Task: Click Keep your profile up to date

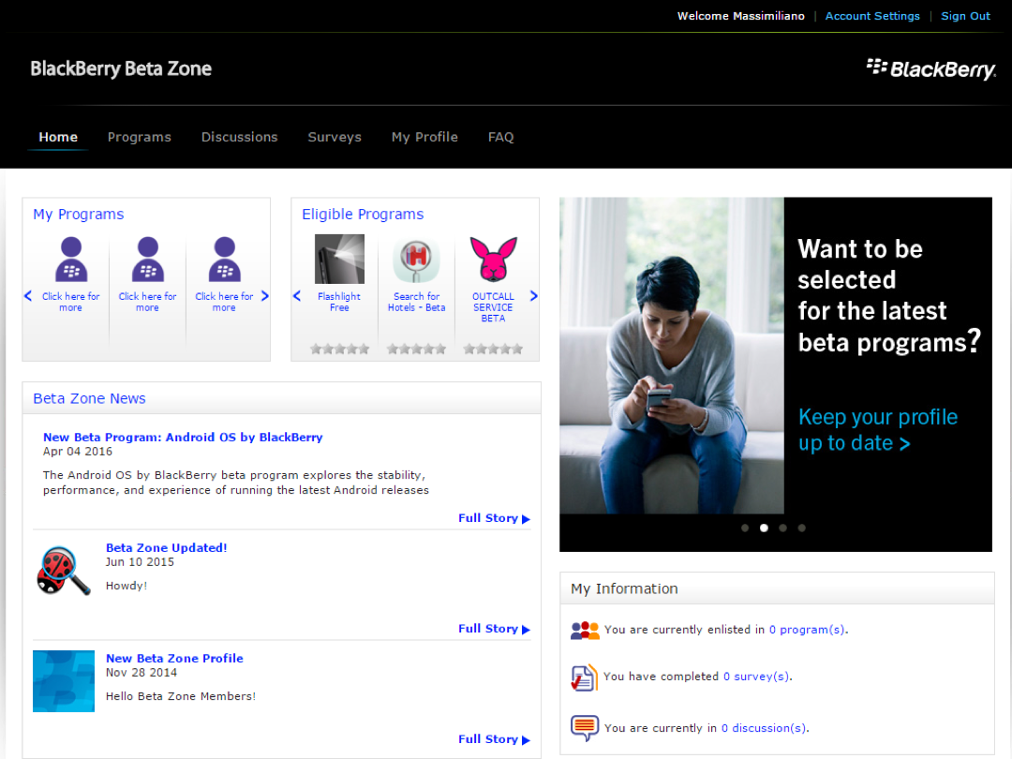Action: 878,430
